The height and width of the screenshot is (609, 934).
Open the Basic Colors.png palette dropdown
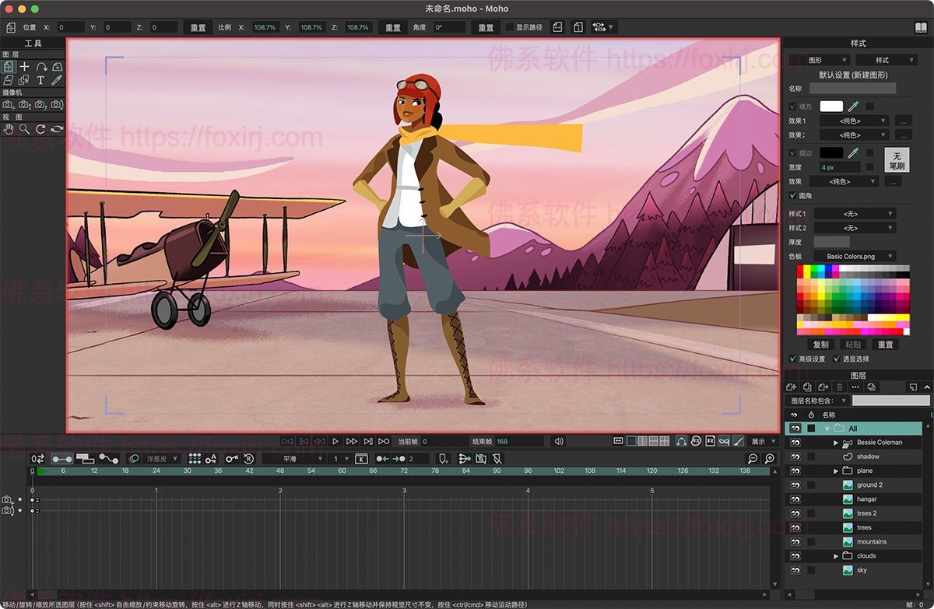855,257
